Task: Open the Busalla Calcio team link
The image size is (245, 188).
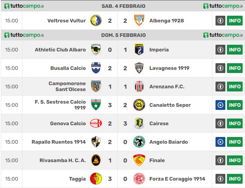Action: click(68, 68)
